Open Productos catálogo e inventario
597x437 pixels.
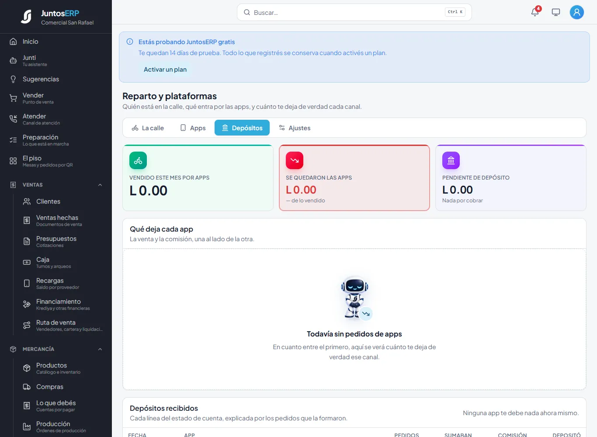[63, 368]
